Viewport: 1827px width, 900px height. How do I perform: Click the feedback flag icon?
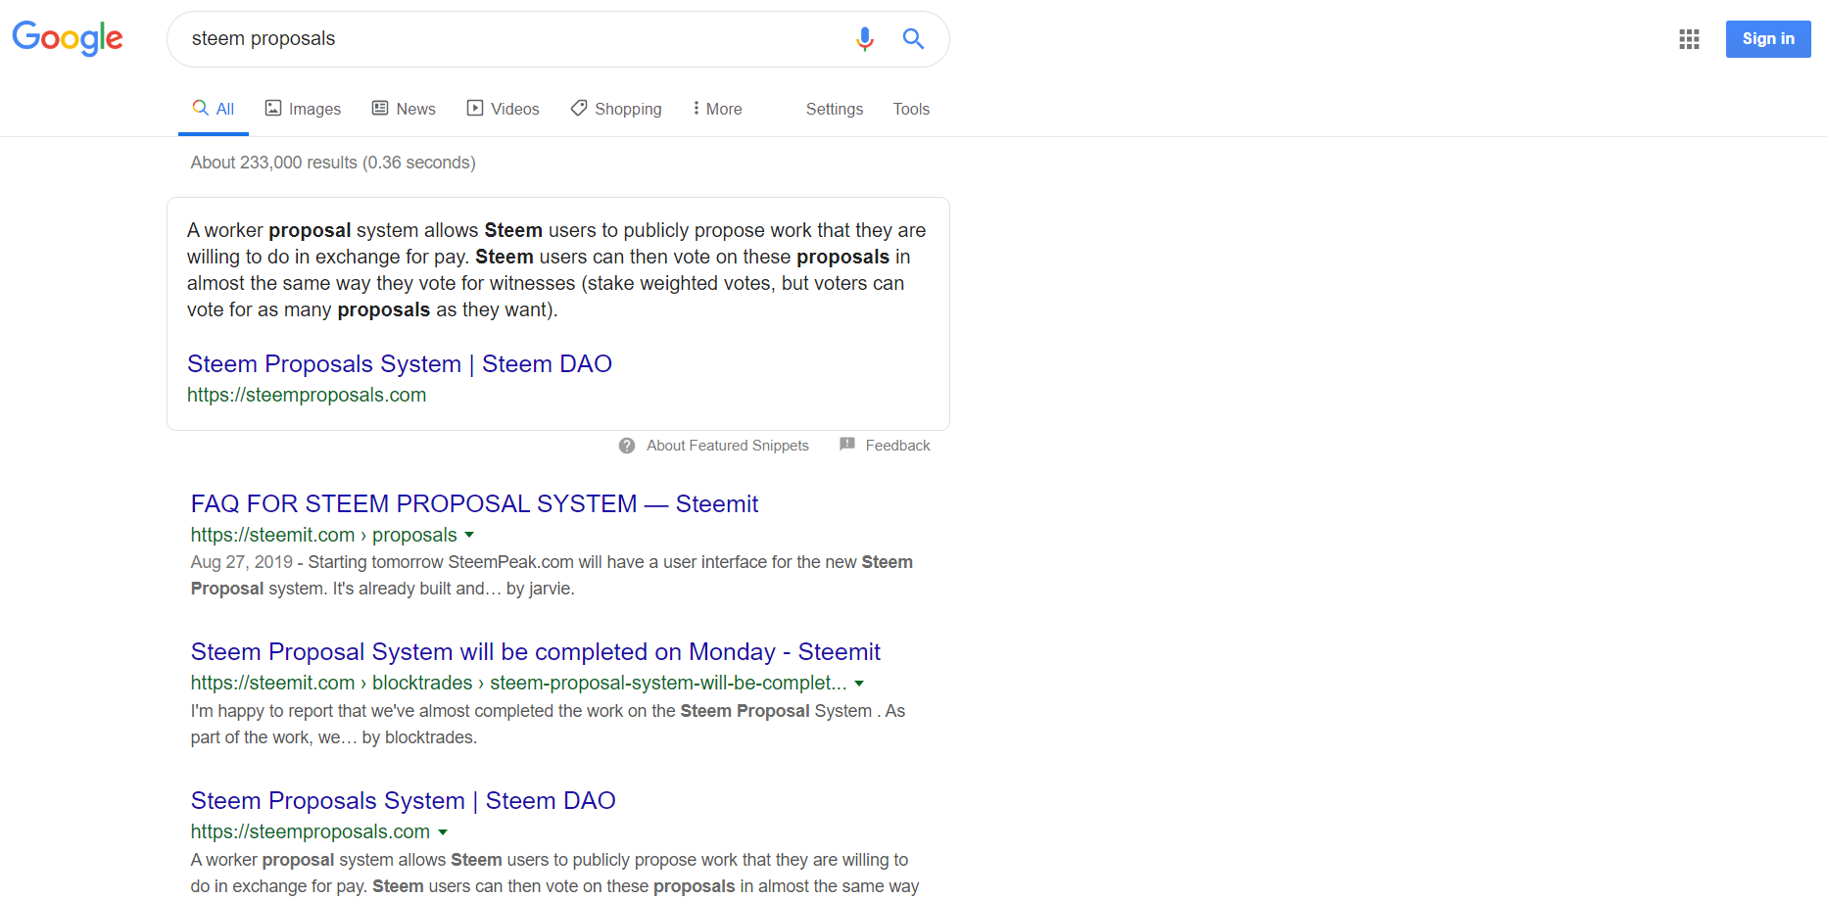[x=847, y=445]
